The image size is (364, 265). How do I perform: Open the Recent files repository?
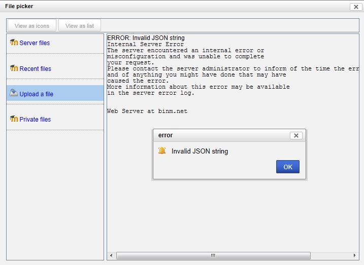[x=36, y=69]
